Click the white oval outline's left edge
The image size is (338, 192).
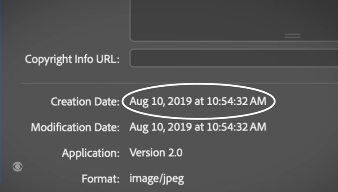122,102
